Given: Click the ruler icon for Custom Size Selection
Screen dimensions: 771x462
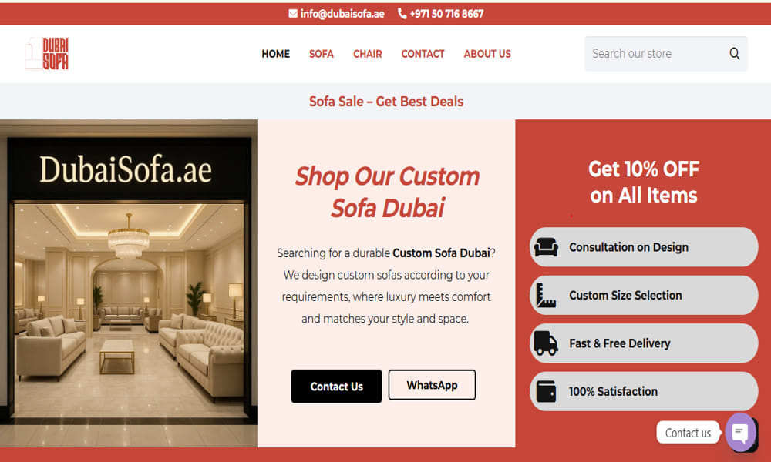Looking at the screenshot, I should tap(546, 295).
